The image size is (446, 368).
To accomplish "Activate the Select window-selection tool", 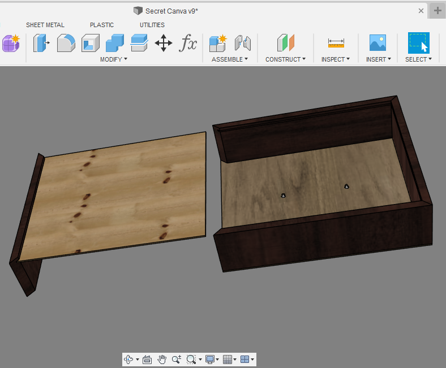I will click(x=418, y=43).
